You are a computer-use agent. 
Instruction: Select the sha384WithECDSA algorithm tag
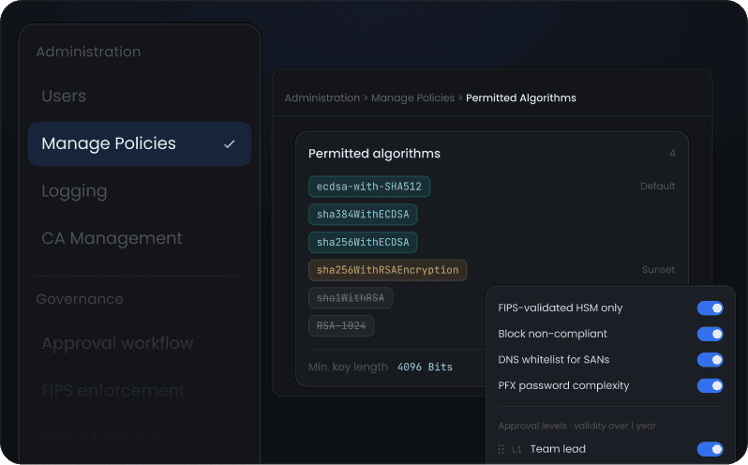tap(363, 214)
